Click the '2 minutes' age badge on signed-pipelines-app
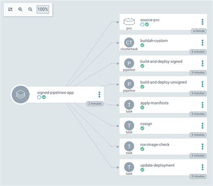Screen dimensions: 213x186 pyautogui.click(x=95, y=104)
